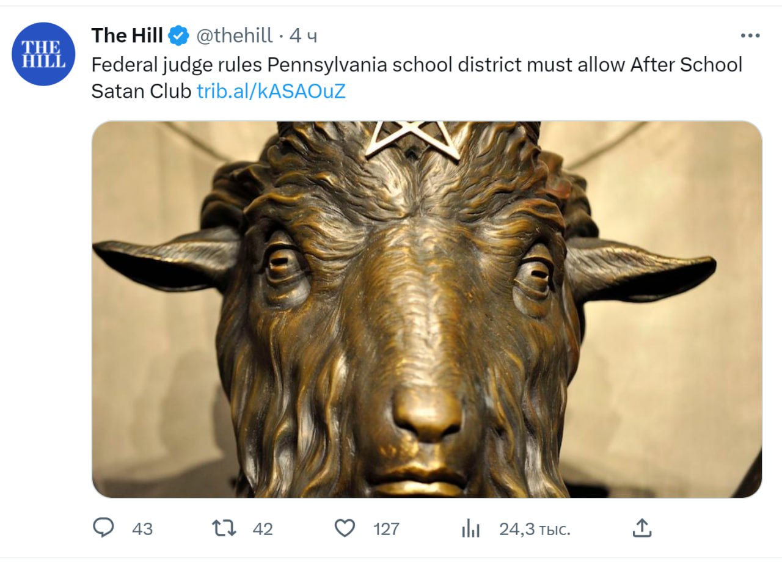Click the reply speech bubble icon

click(x=103, y=528)
